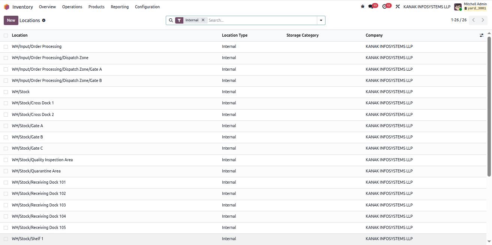Click the debug bug icon
Image resolution: width=492 pixels, height=245 pixels.
(x=363, y=7)
